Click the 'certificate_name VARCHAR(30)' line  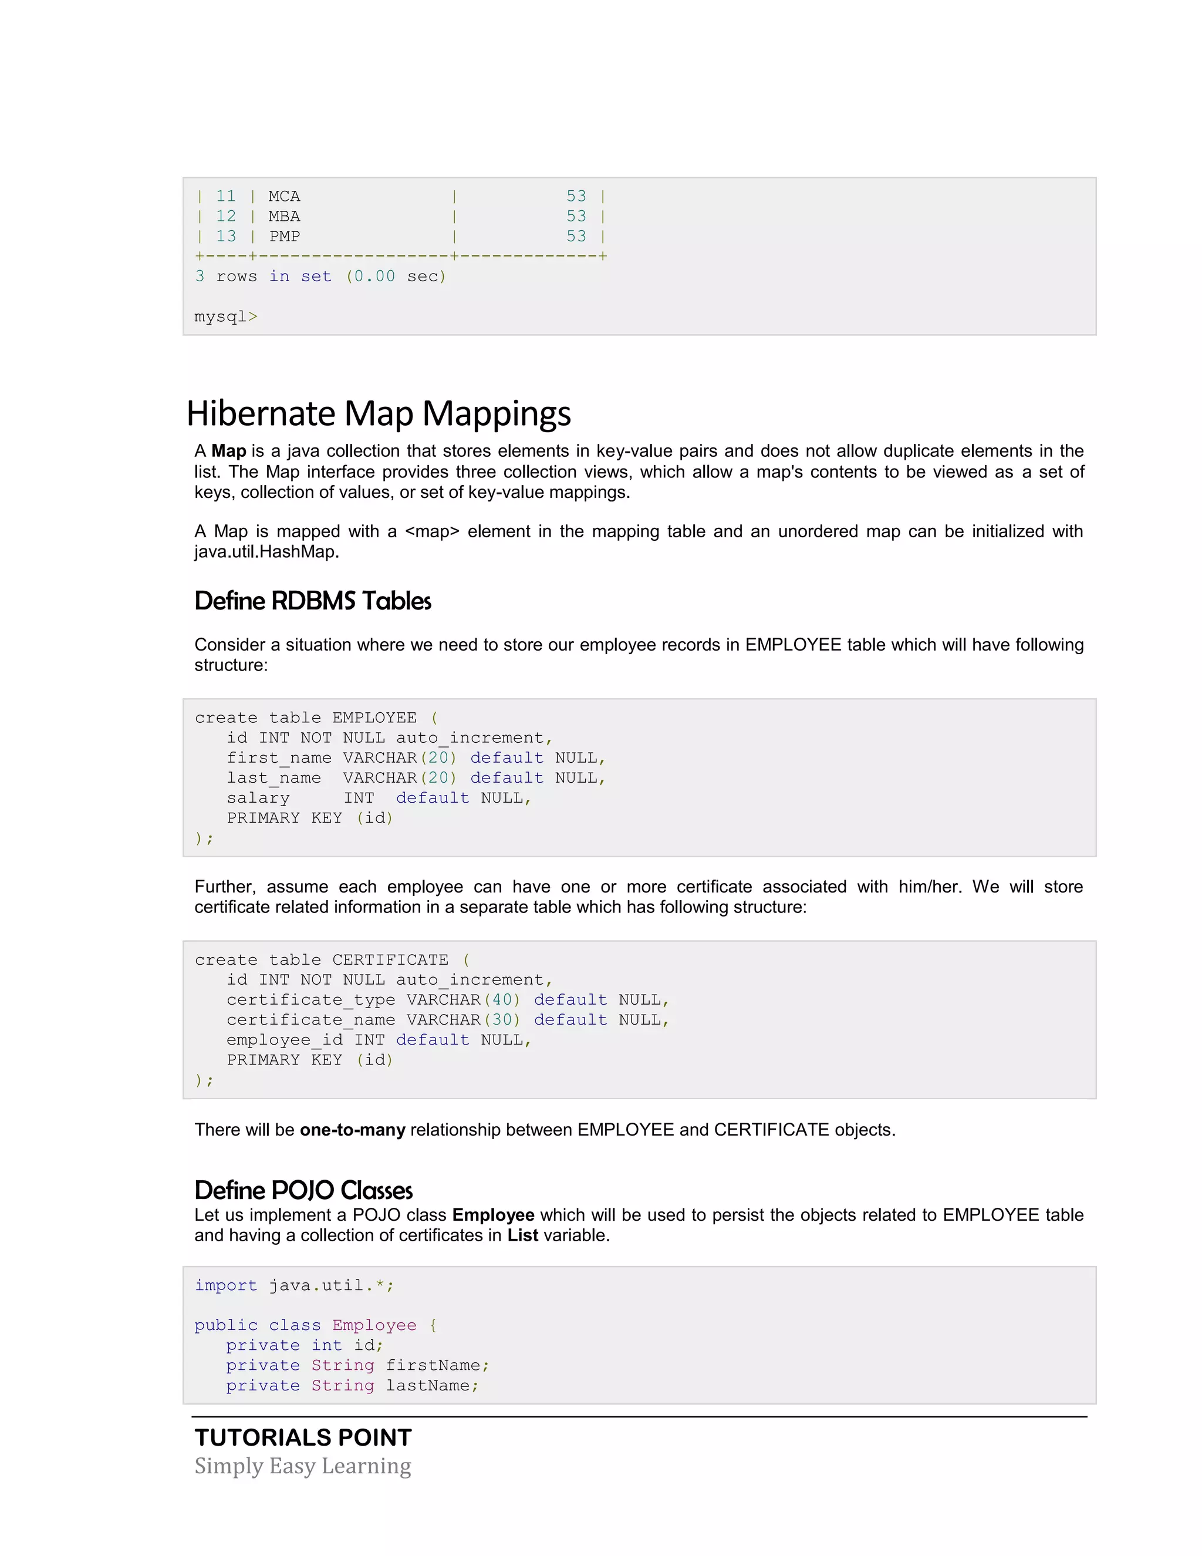click(448, 1019)
